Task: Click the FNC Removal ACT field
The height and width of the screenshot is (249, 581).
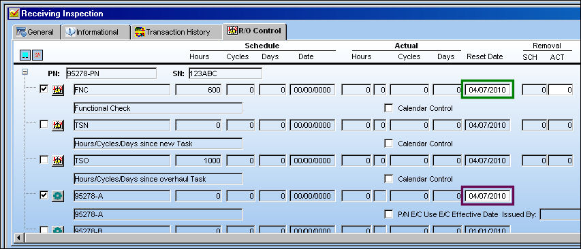Action: click(561, 90)
